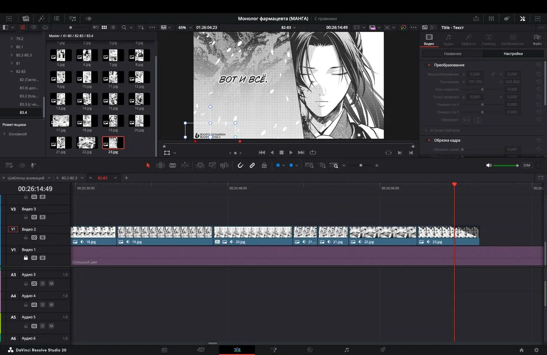
Task: Open the 82-83 timeline name dropdown
Action: click(288, 27)
